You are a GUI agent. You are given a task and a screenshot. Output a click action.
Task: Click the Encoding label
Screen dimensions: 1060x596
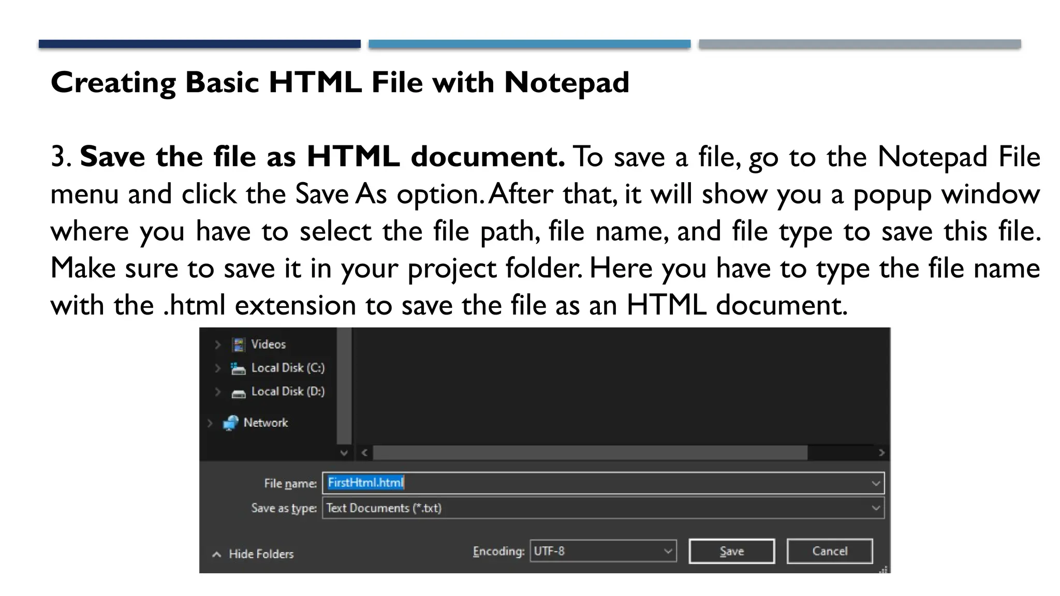click(x=498, y=552)
